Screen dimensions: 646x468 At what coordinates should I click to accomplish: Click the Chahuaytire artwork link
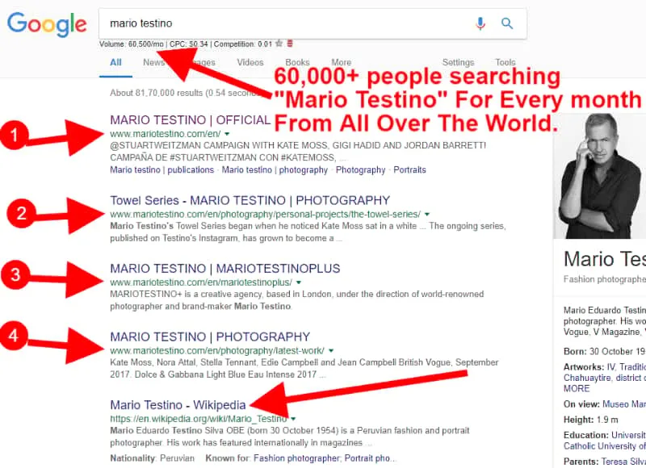(x=587, y=378)
